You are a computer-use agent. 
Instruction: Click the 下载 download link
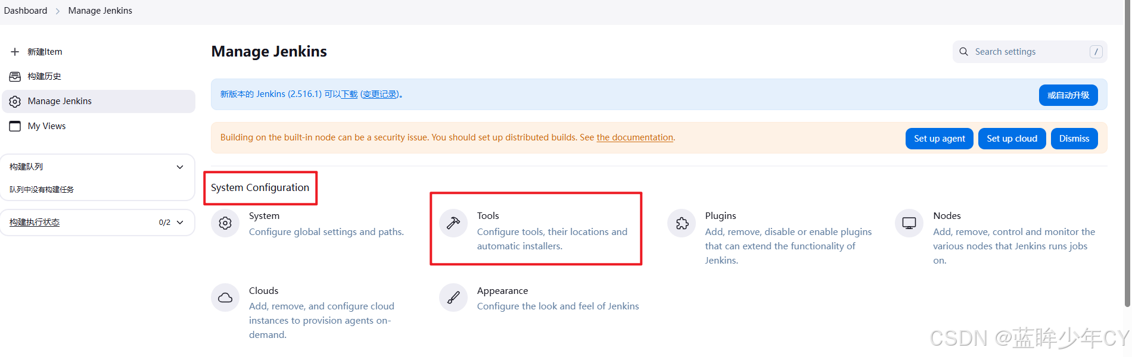tap(349, 94)
